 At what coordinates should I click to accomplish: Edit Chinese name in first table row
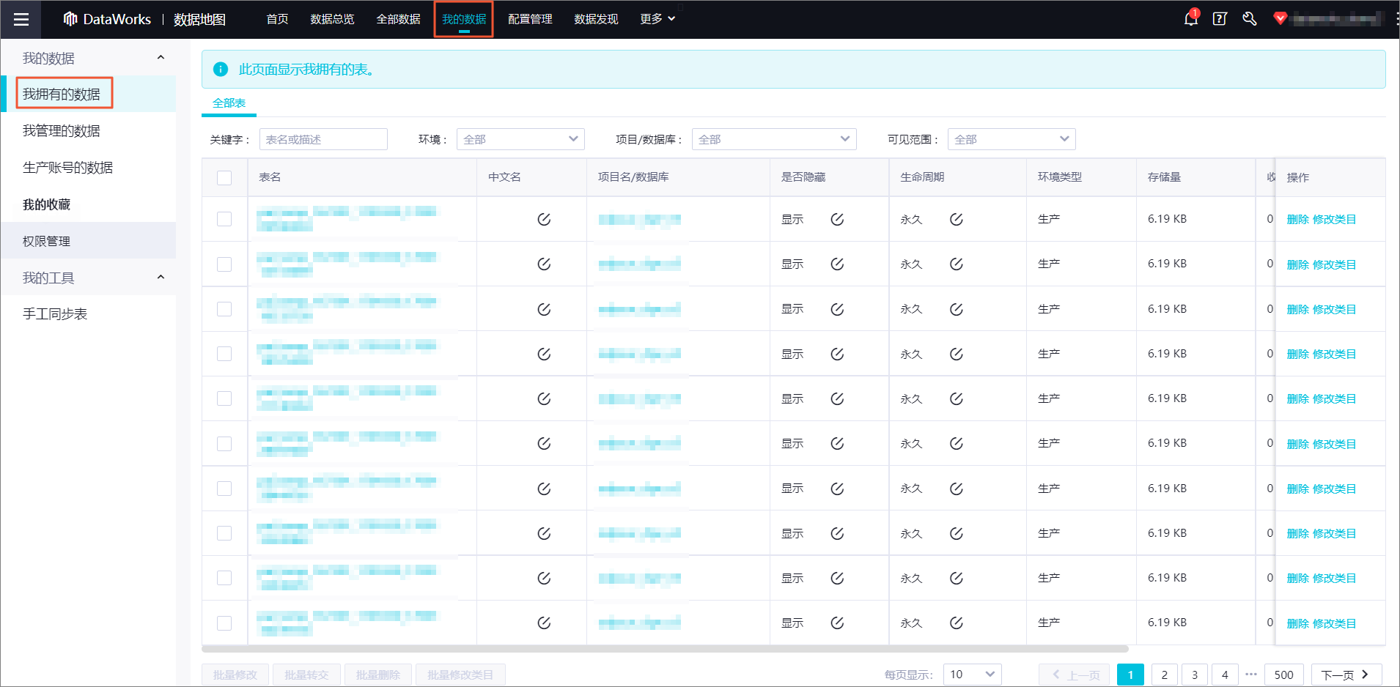tap(544, 219)
